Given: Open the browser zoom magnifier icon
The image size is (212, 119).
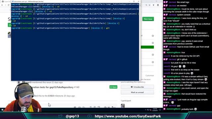Looking at the screenshot, I should pyautogui.click(x=146, y=5).
